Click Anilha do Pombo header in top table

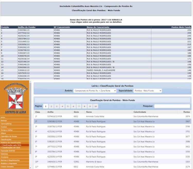(x=27, y=27)
